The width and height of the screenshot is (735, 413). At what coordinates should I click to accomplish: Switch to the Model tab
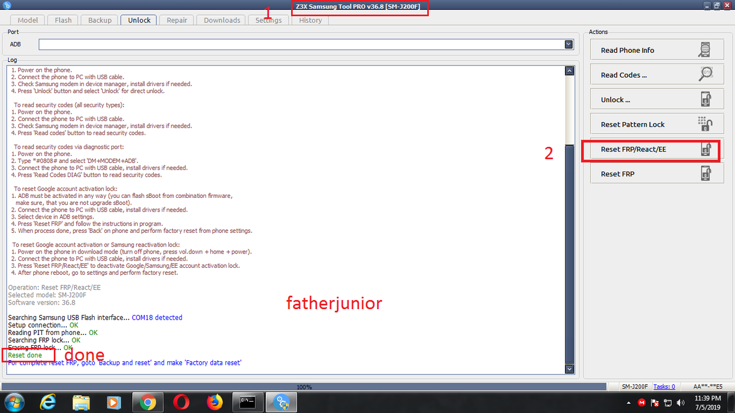tap(28, 20)
